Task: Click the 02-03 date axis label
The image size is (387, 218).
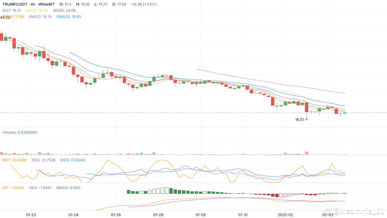Action: pos(327,214)
